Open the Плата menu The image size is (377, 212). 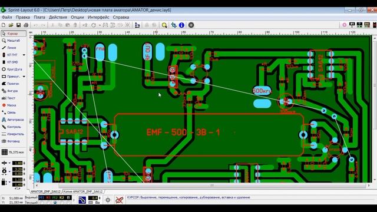39,17
